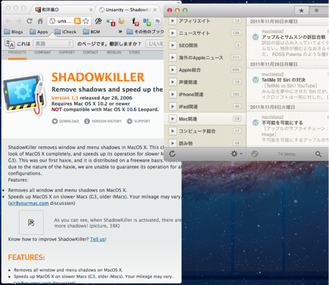The width and height of the screenshot is (329, 285).
Task: Click the DOWNLOAD link for ShadowKiller
Action: (65, 121)
